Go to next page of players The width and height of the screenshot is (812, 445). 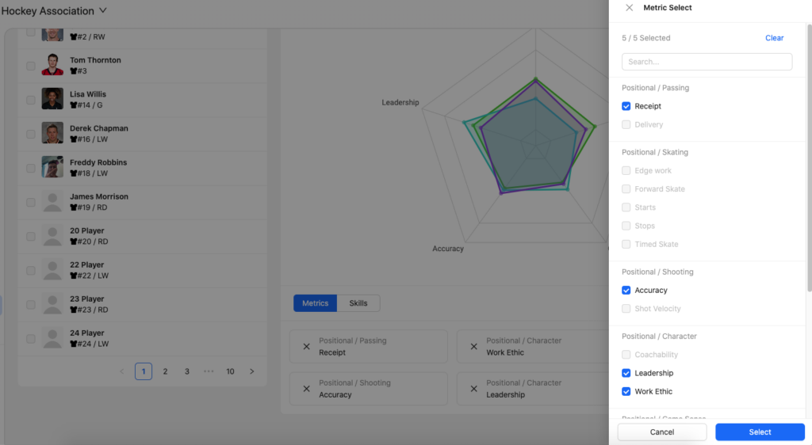tap(252, 371)
